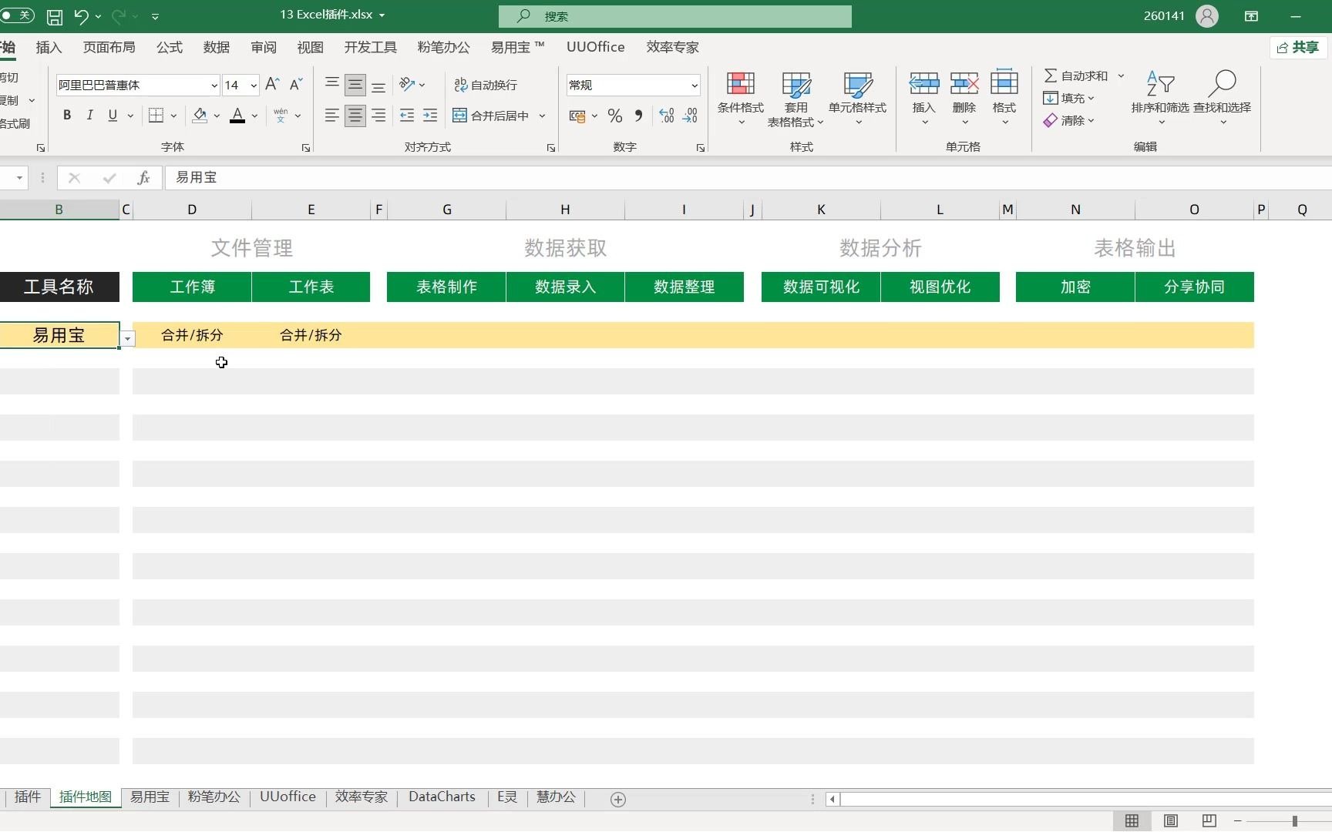1332x832 pixels.
Task: Apply underline to text
Action: click(113, 116)
